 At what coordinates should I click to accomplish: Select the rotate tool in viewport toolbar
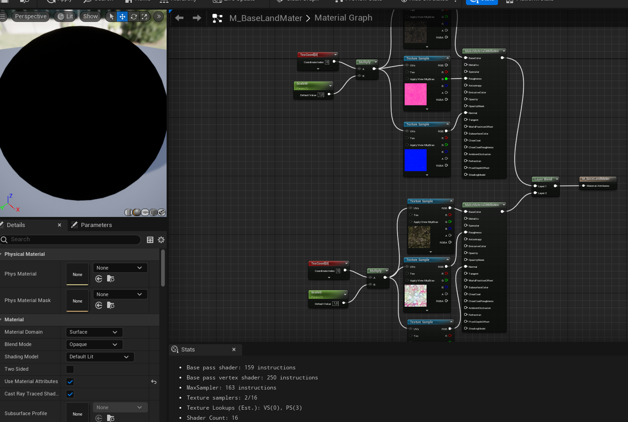point(134,16)
